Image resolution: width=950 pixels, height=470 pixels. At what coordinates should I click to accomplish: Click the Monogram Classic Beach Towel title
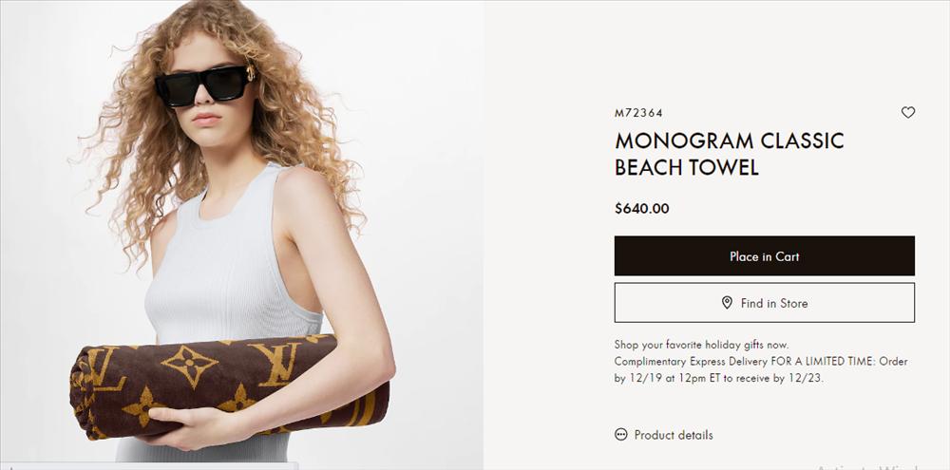click(x=729, y=154)
